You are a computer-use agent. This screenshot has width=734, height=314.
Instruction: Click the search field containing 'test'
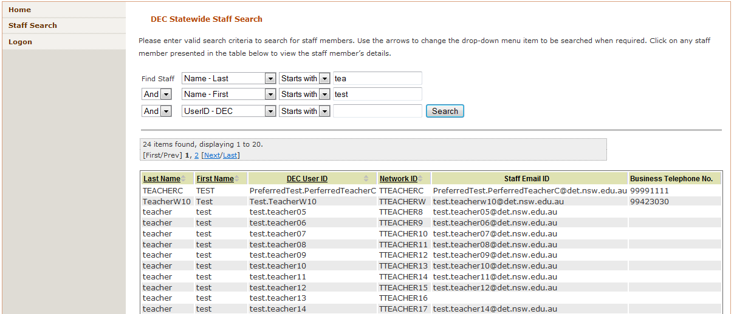[x=377, y=94]
